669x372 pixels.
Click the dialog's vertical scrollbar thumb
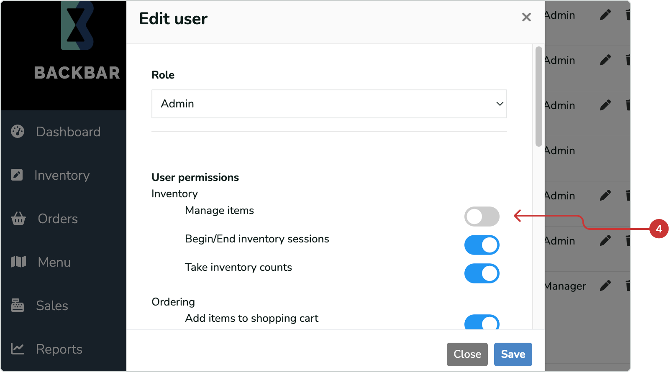click(539, 97)
